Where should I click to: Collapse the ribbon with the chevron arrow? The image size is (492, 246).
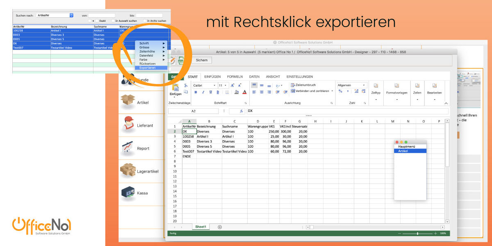pyautogui.click(x=446, y=103)
